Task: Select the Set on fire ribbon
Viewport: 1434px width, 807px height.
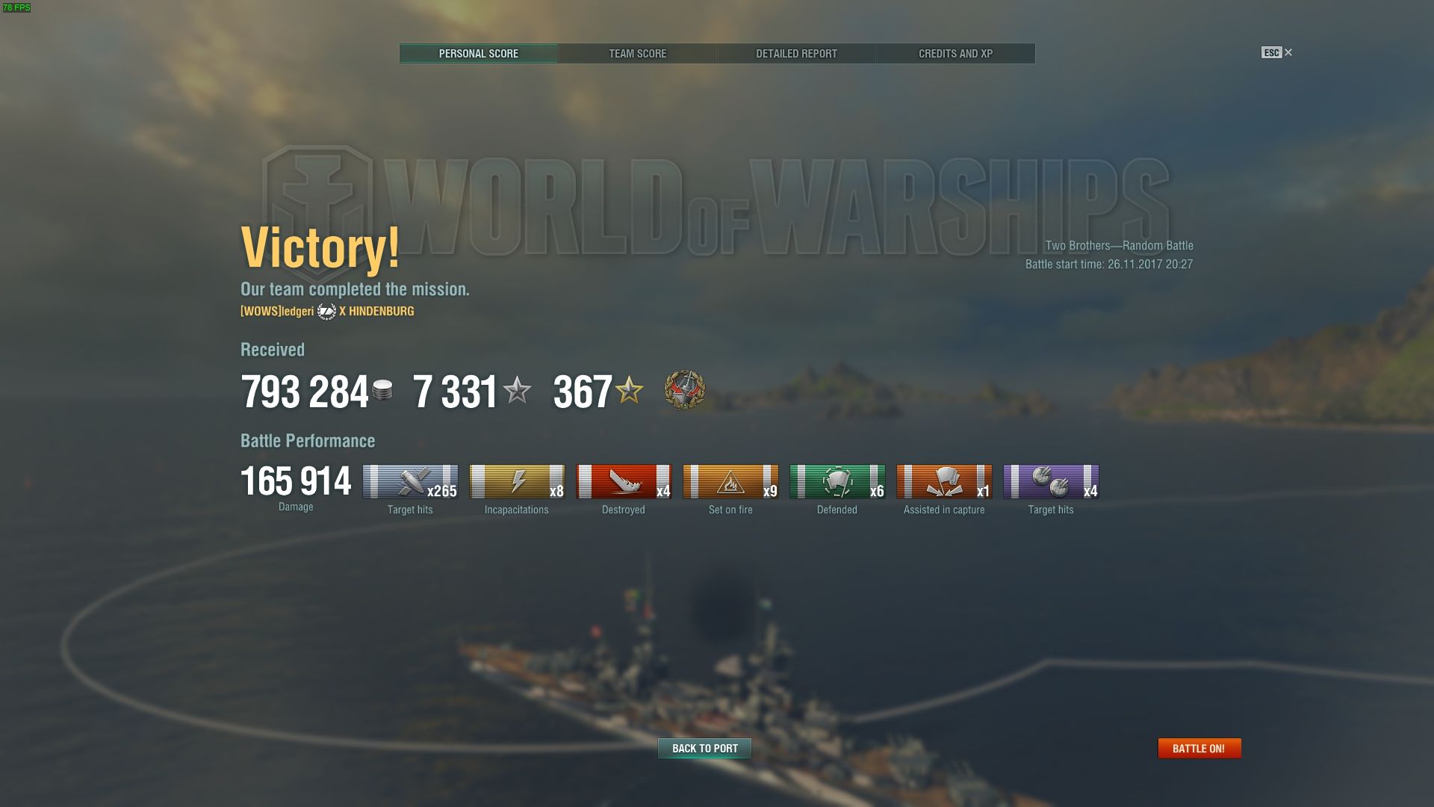Action: coord(730,482)
